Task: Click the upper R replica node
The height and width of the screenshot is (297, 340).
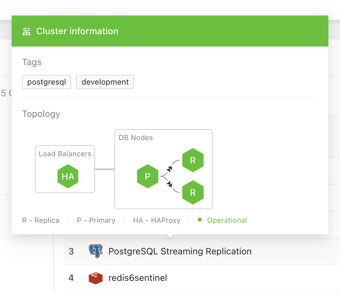Action: (193, 160)
